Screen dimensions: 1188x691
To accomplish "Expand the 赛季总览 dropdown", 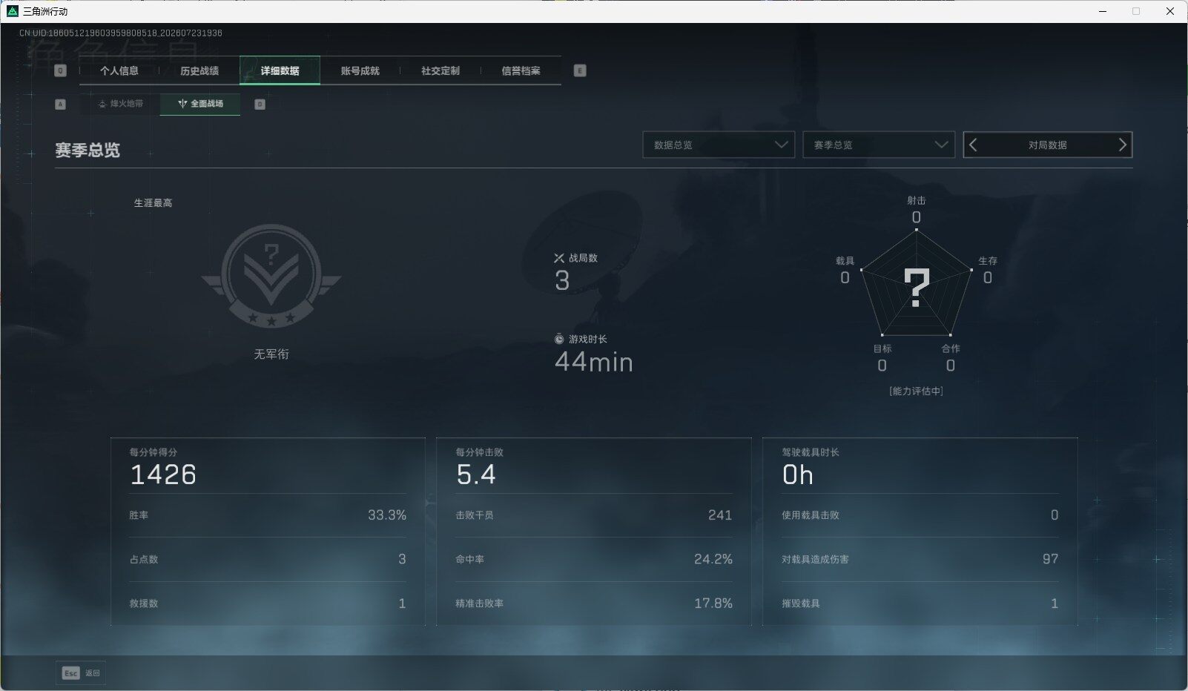I will pos(879,145).
